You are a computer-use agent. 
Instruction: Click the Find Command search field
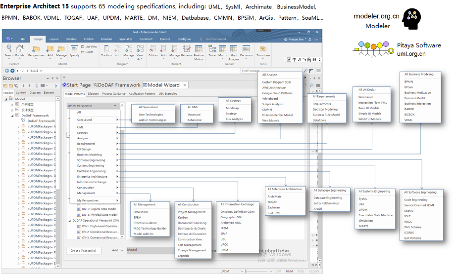click(x=216, y=39)
